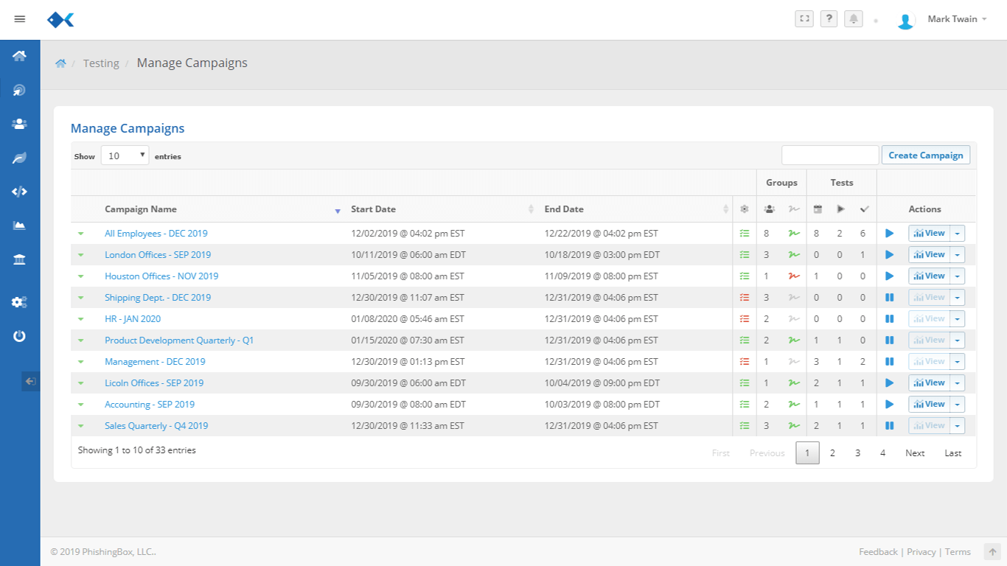Expand the Mark Twain user menu
1007x566 pixels.
pyautogui.click(x=957, y=19)
